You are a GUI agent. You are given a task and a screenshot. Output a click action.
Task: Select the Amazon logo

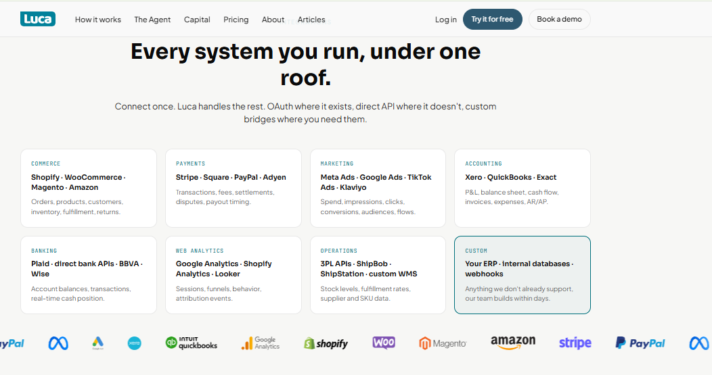pos(513,343)
